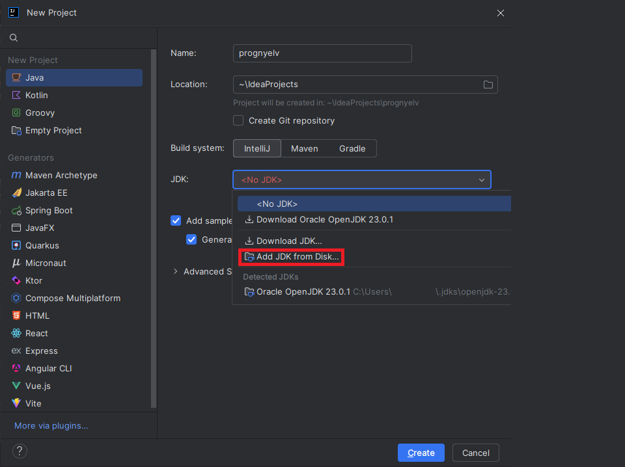Image resolution: width=625 pixels, height=467 pixels.
Task: Click the detected Oracle OpenJDK folder icon
Action: [x=249, y=292]
